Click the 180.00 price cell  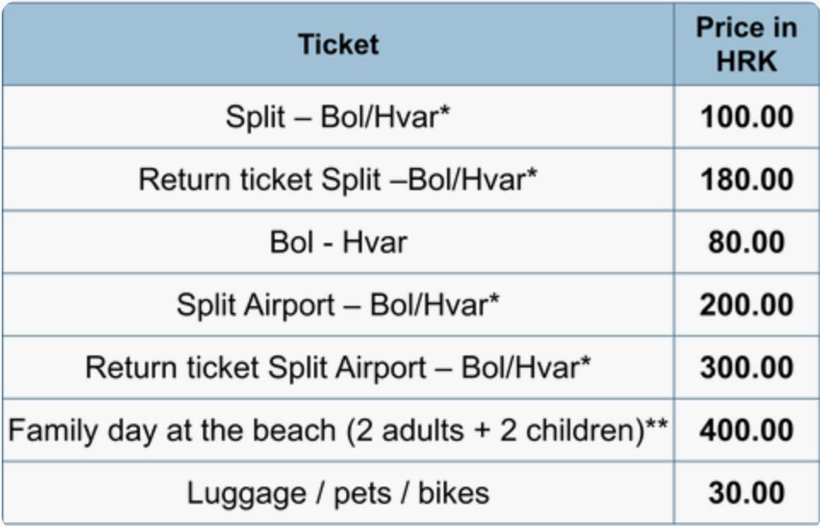coord(747,179)
